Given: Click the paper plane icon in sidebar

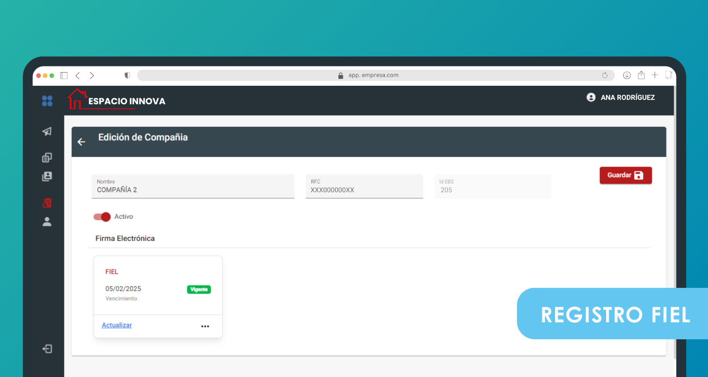Looking at the screenshot, I should (47, 131).
